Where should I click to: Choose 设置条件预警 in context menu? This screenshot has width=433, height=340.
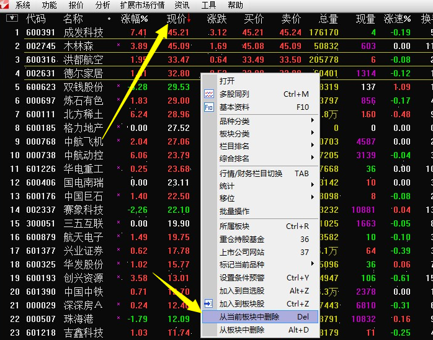(260, 277)
